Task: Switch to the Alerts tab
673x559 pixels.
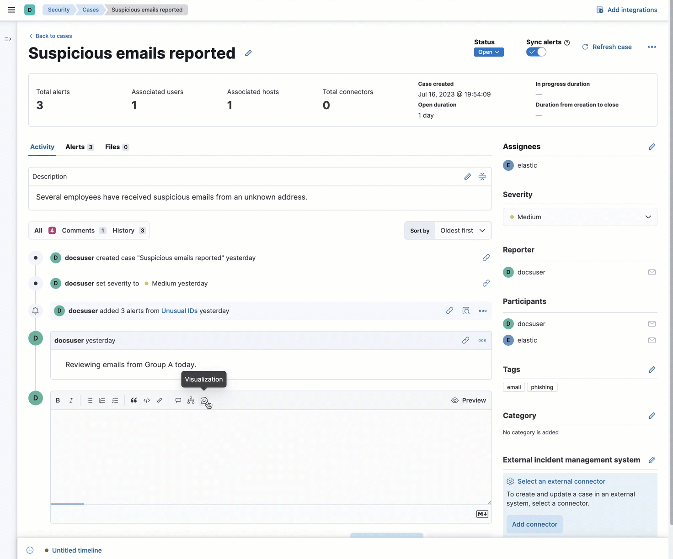Action: click(75, 147)
